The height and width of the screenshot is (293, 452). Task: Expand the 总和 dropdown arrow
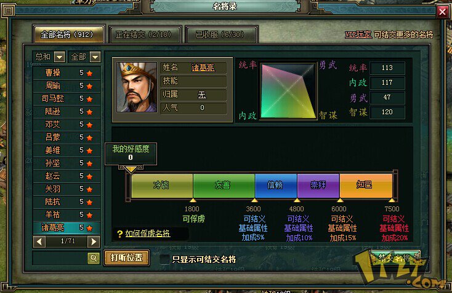click(x=59, y=57)
